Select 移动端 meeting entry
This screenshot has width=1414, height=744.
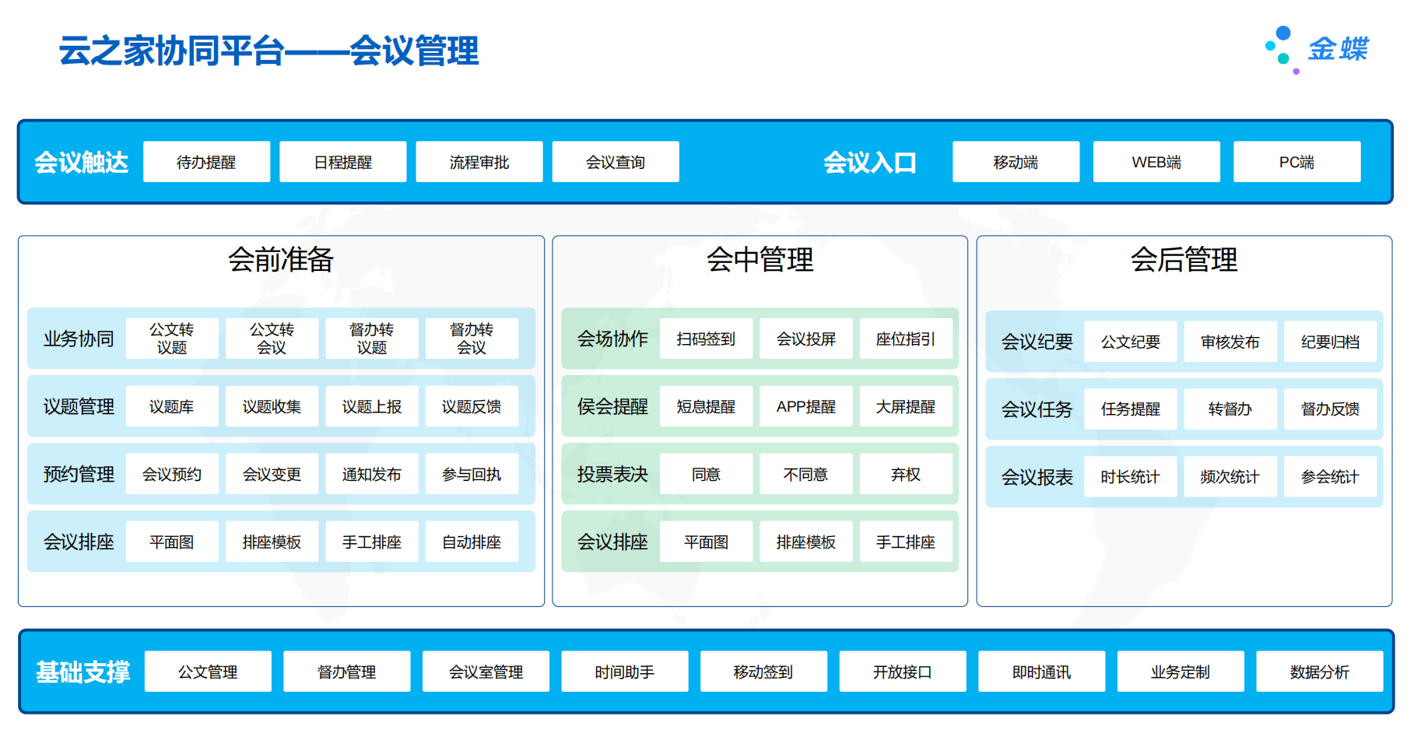[1016, 162]
